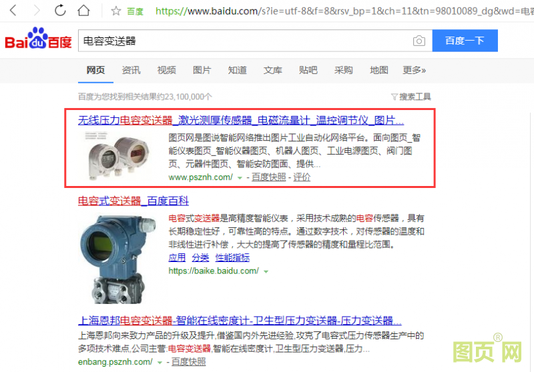Open 电容式变送器_百度百科 result link

(133, 201)
